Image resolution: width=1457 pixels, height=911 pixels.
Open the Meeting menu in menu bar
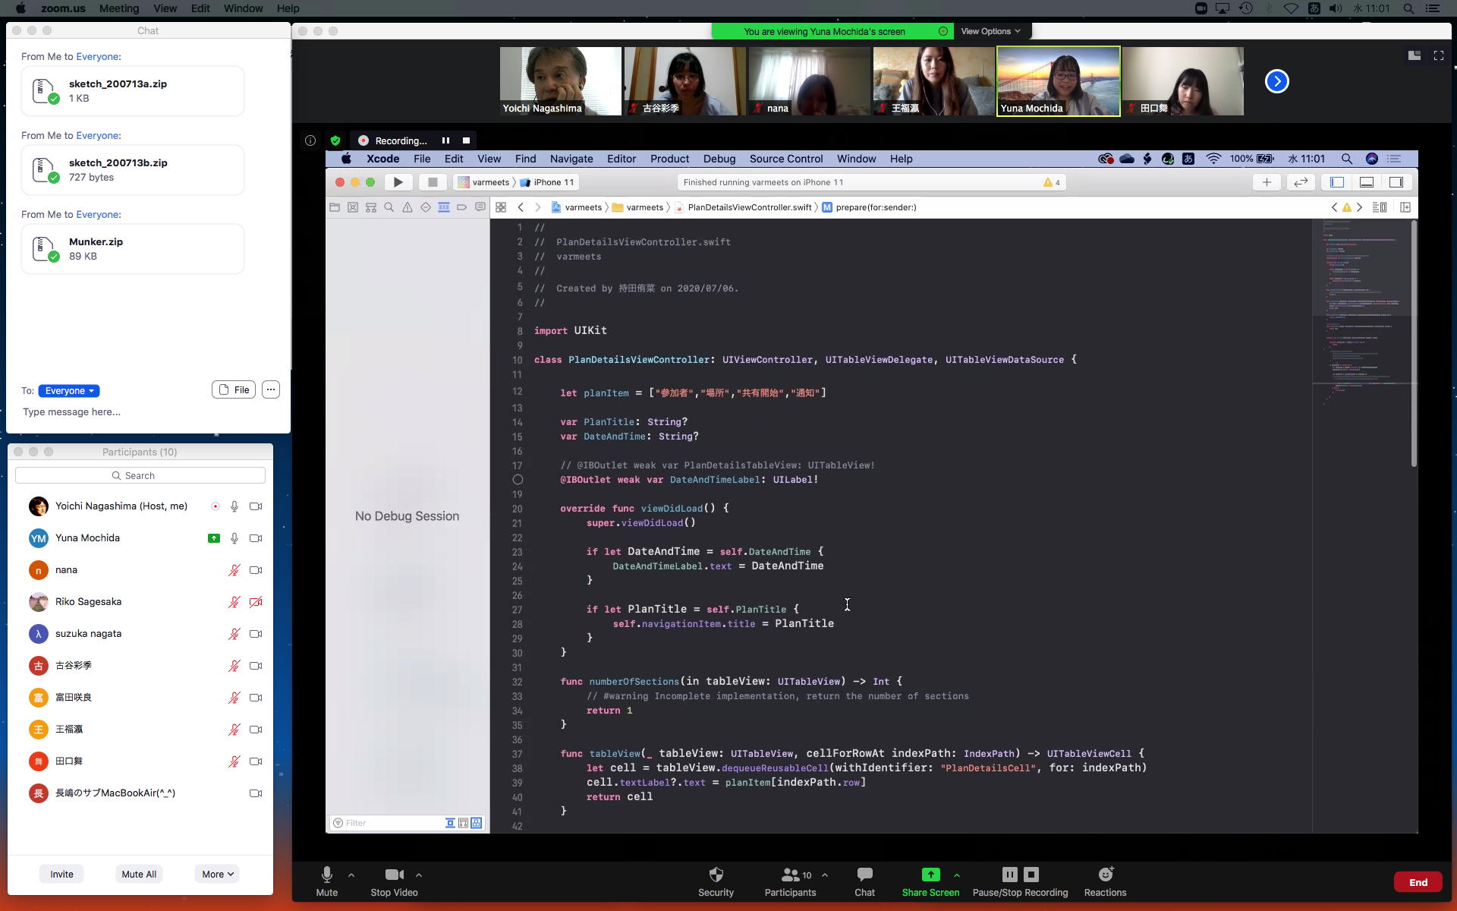pos(119,8)
